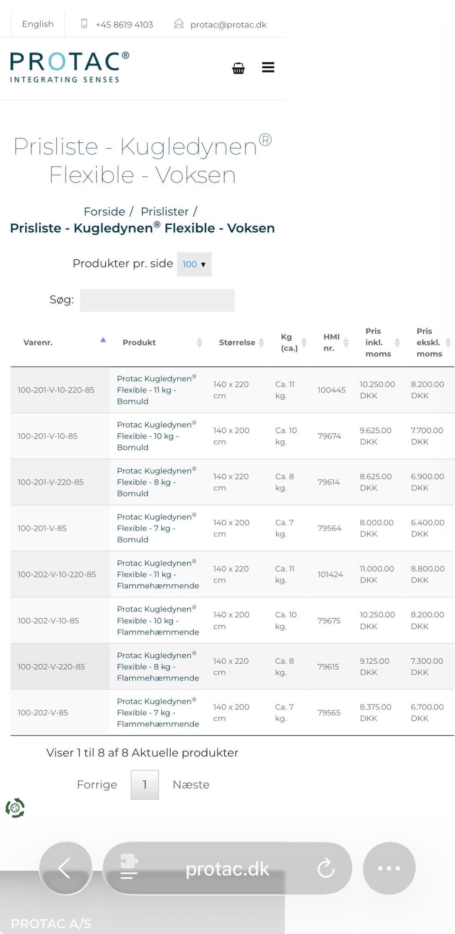Open the browser more options button
The image size is (455, 934).
coord(389,868)
